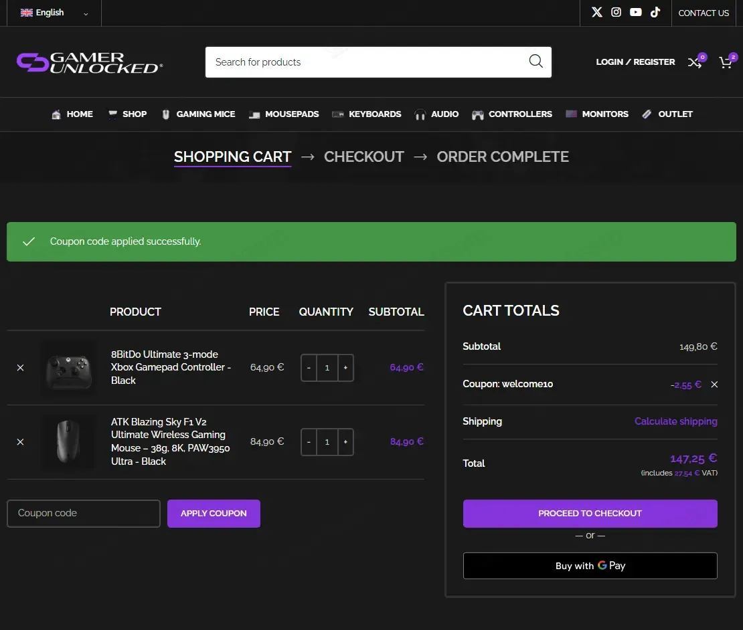Focus the Coupon code field
The height and width of the screenshot is (630, 743).
click(84, 514)
